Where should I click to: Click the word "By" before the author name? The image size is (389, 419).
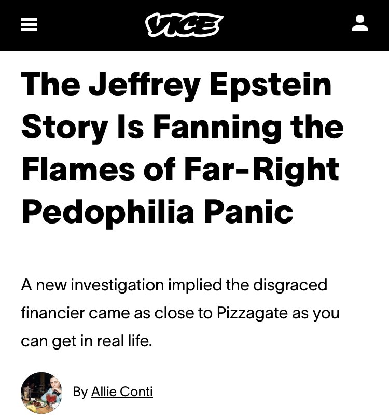(80, 392)
